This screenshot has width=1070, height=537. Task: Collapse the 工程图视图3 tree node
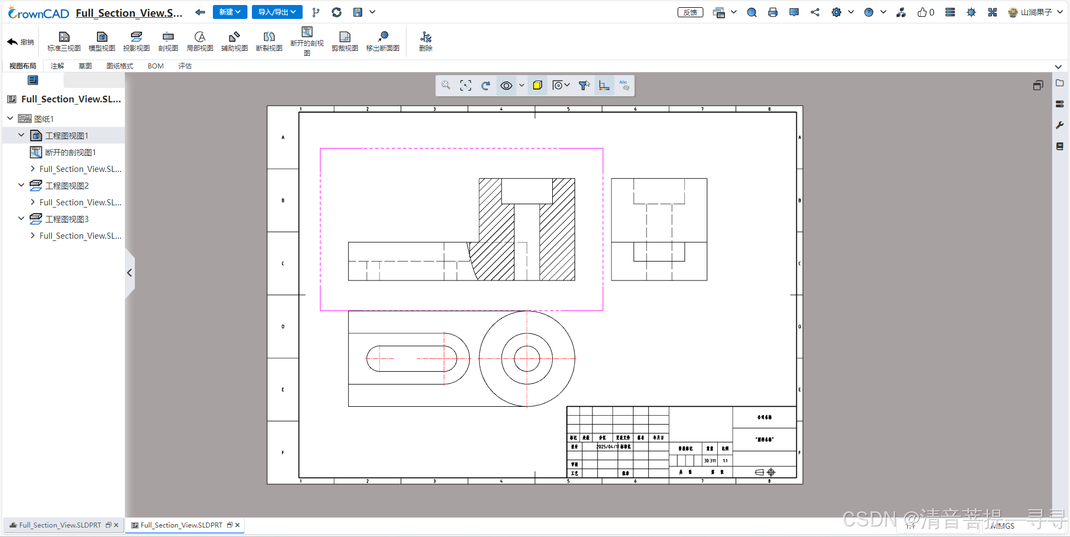tap(21, 219)
